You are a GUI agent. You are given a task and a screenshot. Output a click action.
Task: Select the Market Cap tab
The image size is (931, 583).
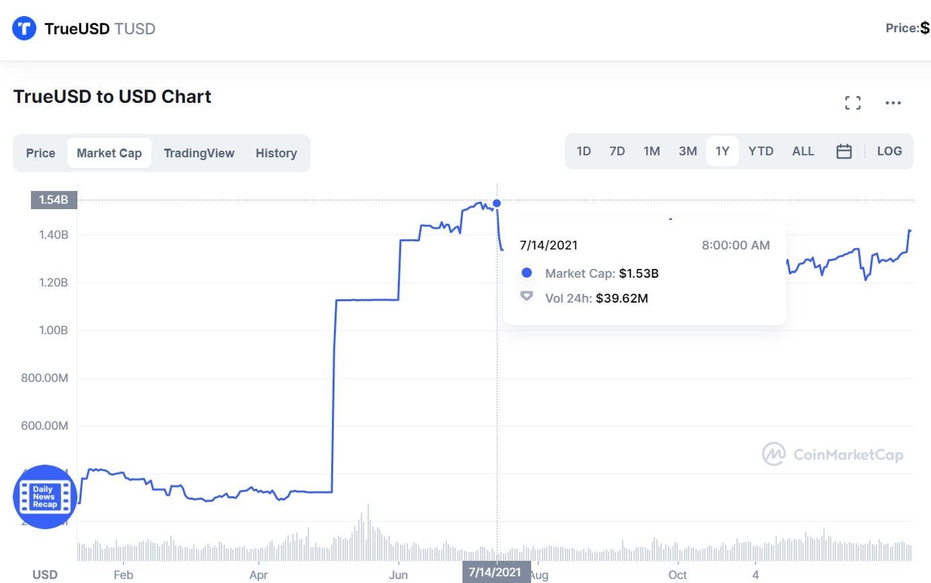tap(109, 153)
